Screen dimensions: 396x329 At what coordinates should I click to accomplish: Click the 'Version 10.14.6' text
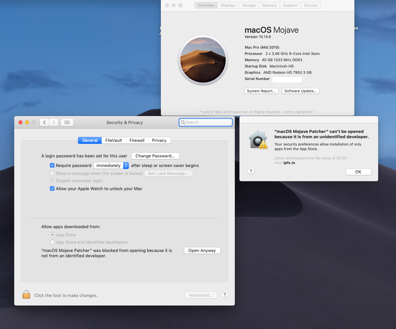click(x=258, y=37)
